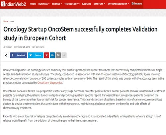Pin the article via Pinterest icon

[46, 55]
